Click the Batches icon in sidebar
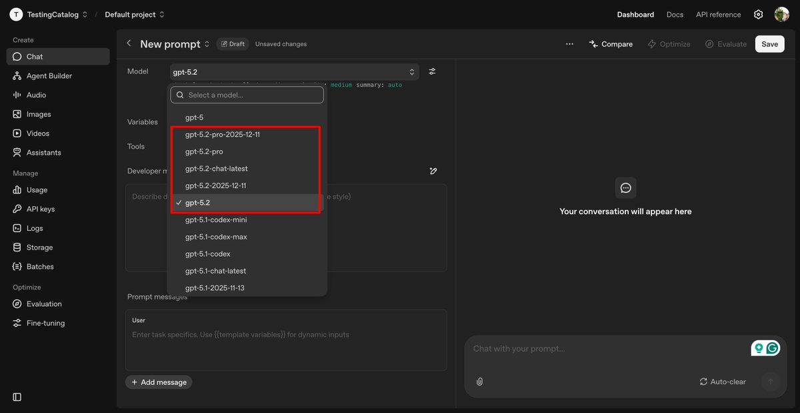Viewport: 800px width, 413px height. point(17,266)
